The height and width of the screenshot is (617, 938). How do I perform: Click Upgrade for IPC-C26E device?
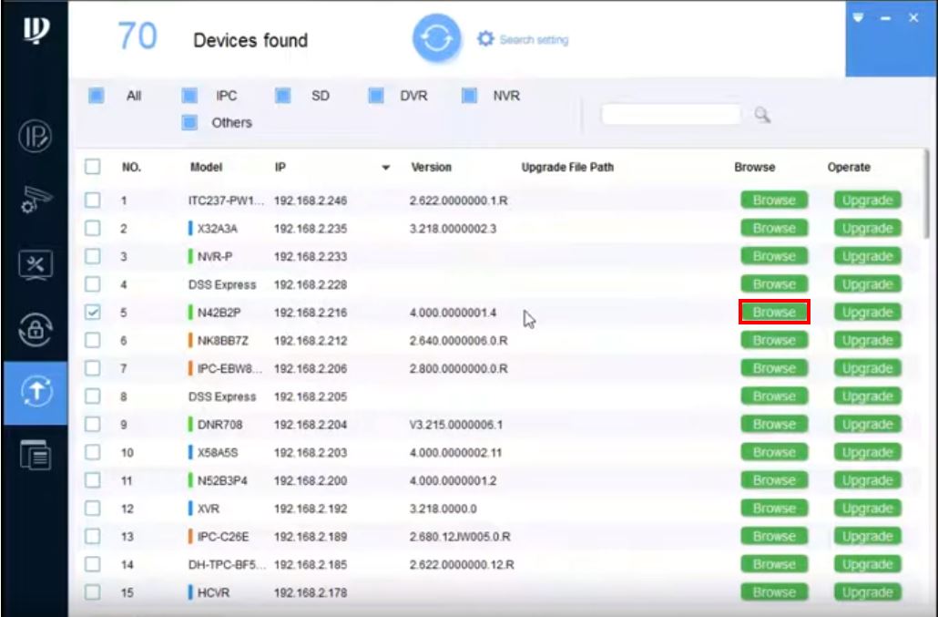867,536
